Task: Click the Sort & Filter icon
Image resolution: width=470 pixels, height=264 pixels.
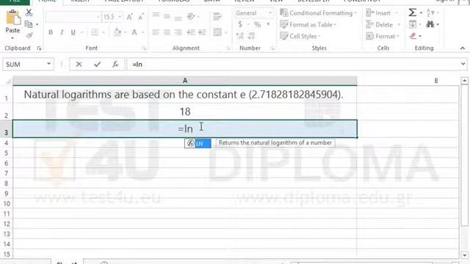Action: (x=430, y=12)
